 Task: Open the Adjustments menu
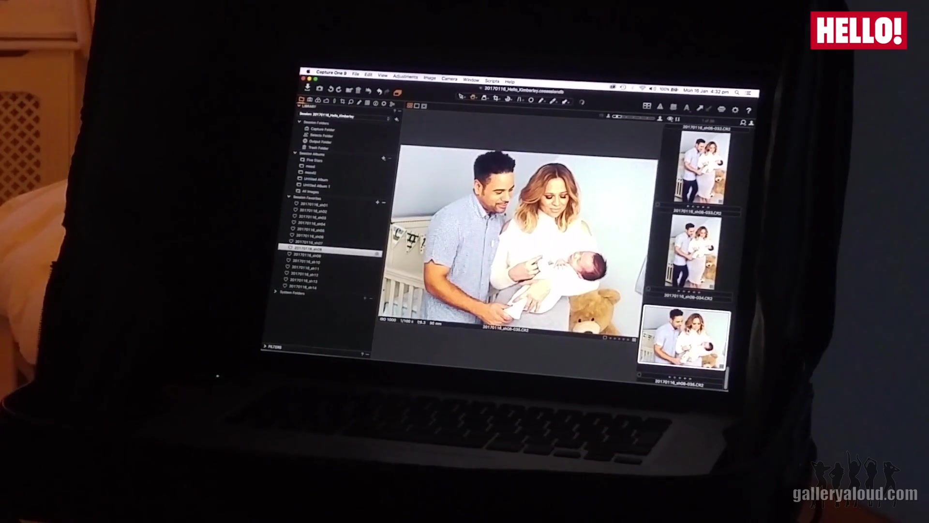click(x=405, y=77)
